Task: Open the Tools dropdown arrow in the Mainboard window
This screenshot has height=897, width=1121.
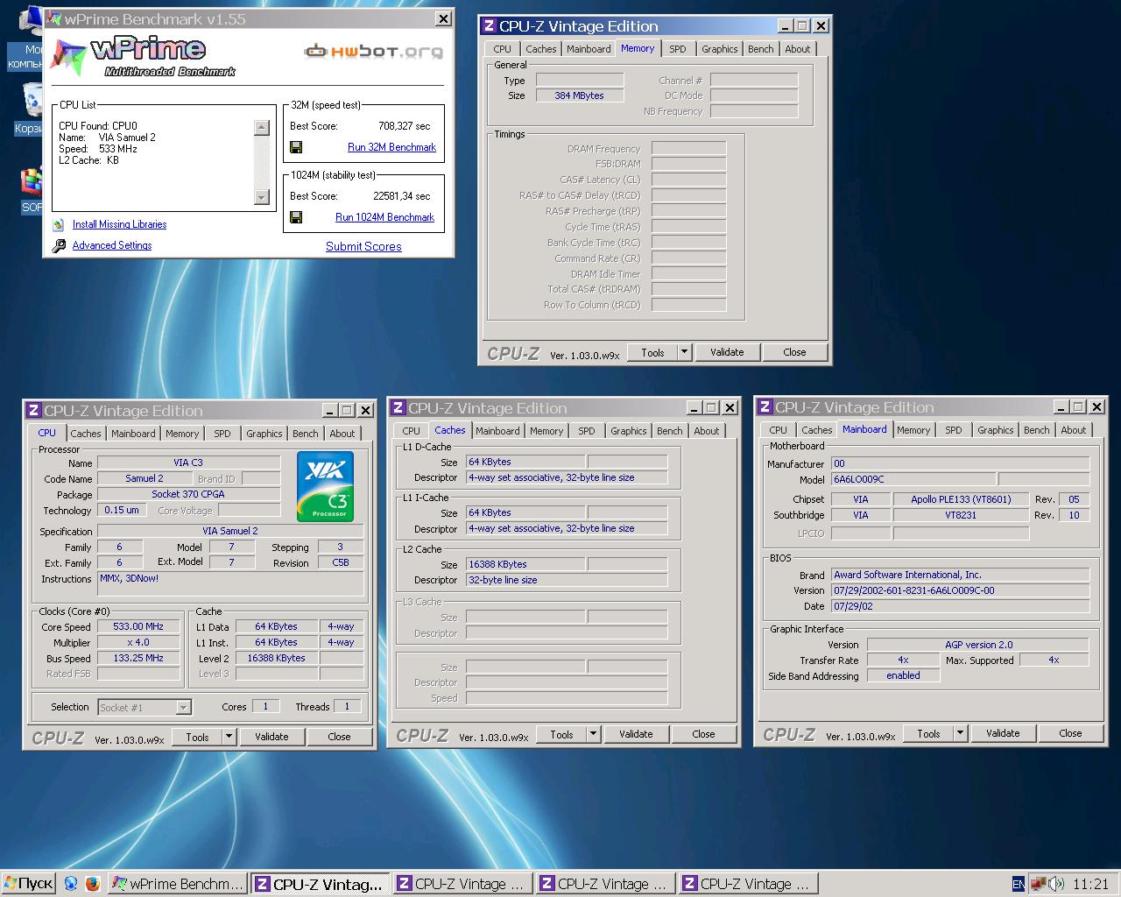Action: pyautogui.click(x=961, y=733)
